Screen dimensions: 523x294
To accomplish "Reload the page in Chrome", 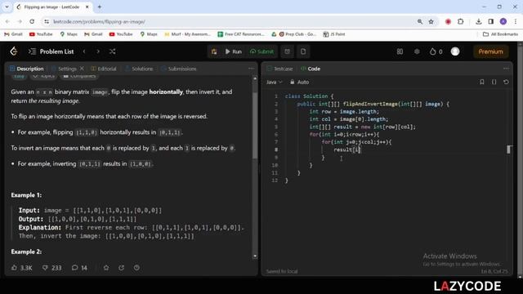I will tap(32, 22).
